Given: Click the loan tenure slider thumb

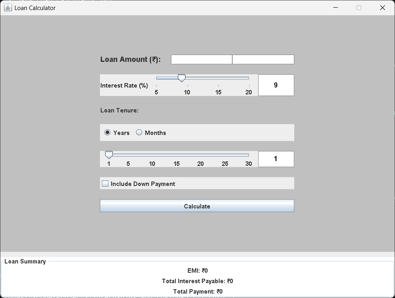Looking at the screenshot, I should [x=109, y=155].
